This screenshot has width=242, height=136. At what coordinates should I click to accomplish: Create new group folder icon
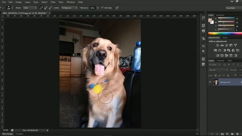232,134
